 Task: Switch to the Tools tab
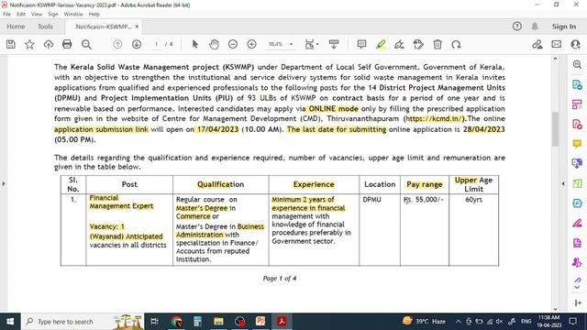coord(45,27)
